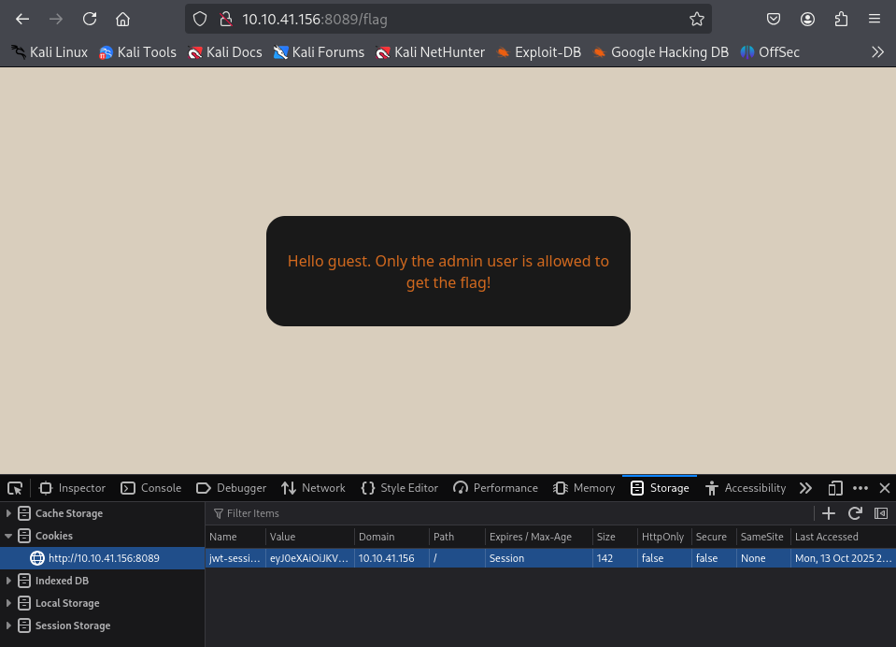Open the Firefox account menu

(x=807, y=19)
